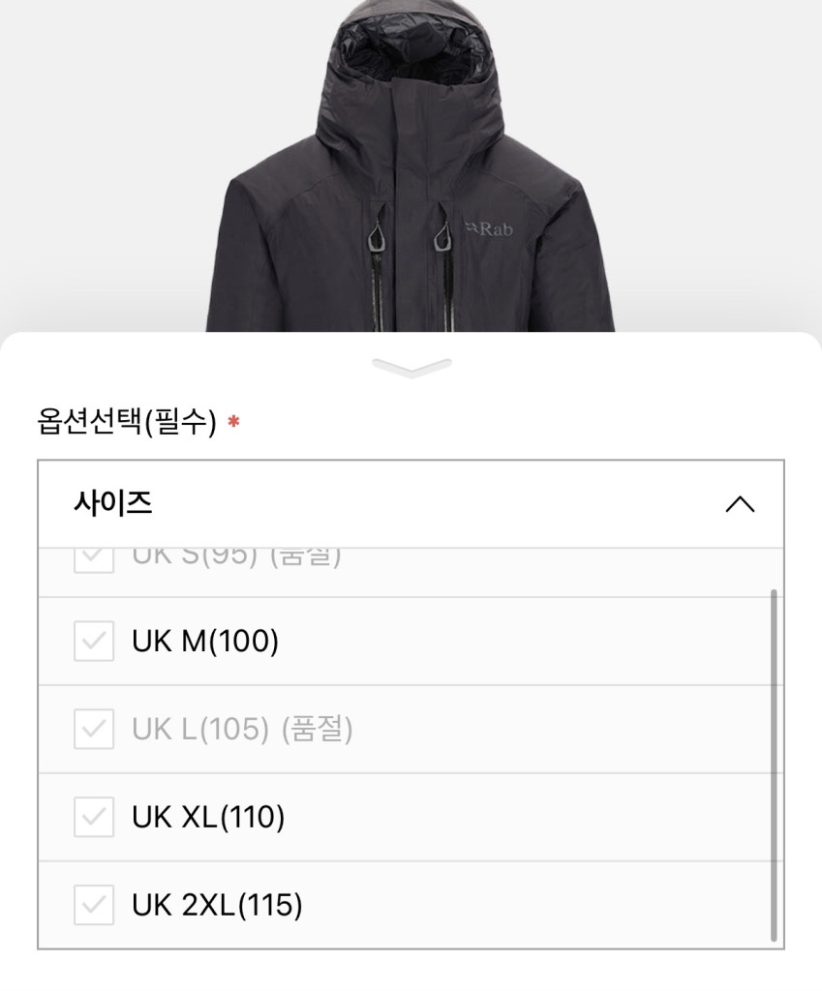The width and height of the screenshot is (822, 991).
Task: Choose the UK XL(110) size option text
Action: pyautogui.click(x=208, y=818)
